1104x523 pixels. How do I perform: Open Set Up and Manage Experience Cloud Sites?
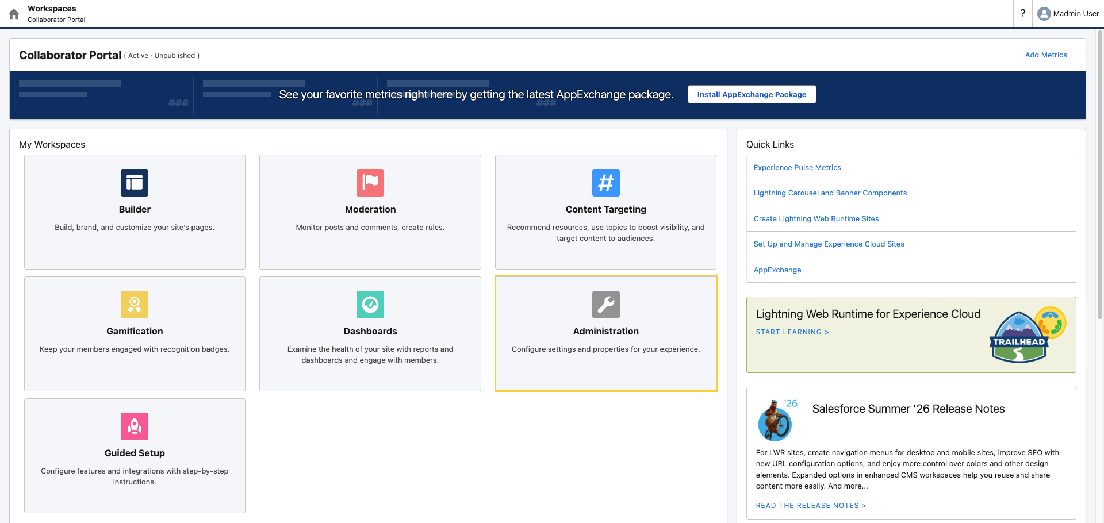point(829,244)
